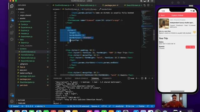Screen dimensions: 200x112
Task: Open HomeScreen.js file
Action: (27, 55)
